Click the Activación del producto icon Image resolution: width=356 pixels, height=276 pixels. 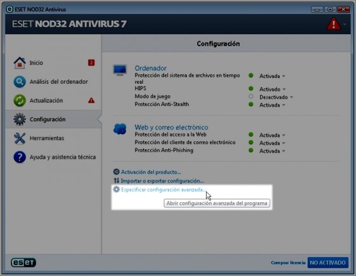tap(116, 172)
